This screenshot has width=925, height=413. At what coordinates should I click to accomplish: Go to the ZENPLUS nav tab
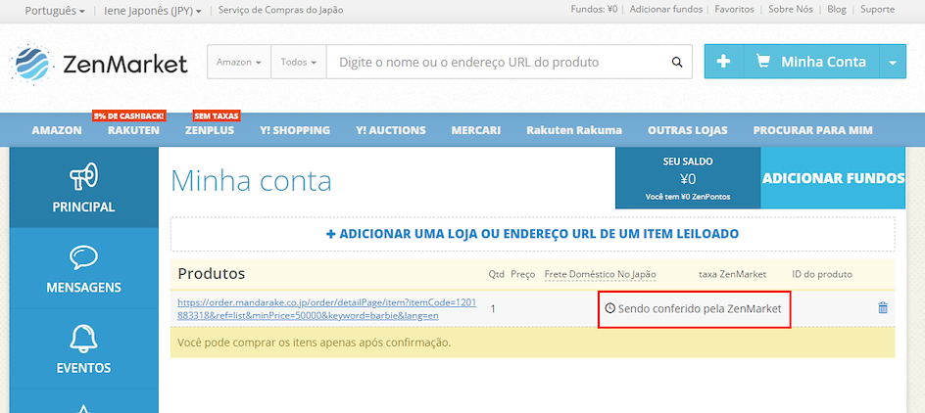coord(210,130)
